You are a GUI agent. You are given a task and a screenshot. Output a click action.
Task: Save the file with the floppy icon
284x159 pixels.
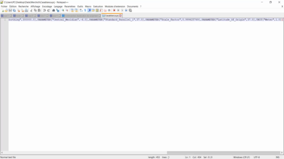coord(10,11)
